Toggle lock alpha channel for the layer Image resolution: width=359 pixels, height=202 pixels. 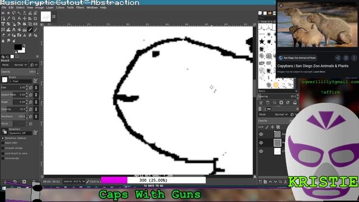[x=278, y=127]
